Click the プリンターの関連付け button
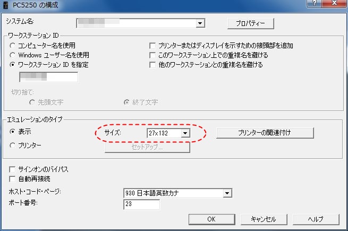 [x=265, y=133]
